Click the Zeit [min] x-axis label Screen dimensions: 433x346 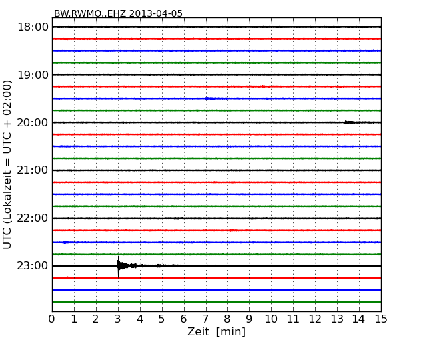(x=217, y=331)
